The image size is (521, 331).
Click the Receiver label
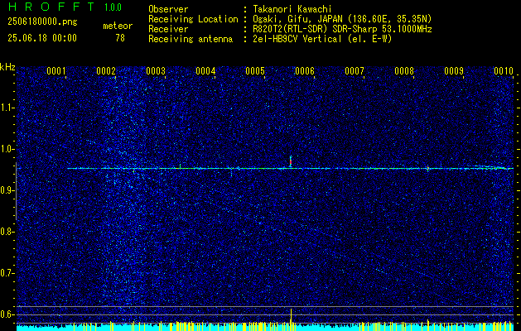coord(168,29)
